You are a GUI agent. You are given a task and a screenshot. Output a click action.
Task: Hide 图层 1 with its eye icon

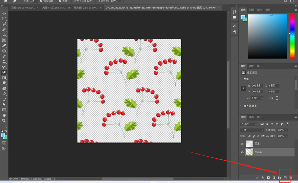coord(242,144)
